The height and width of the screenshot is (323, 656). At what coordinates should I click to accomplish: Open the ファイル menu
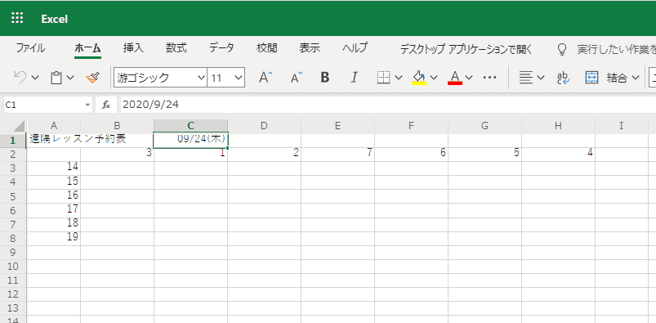click(x=30, y=48)
